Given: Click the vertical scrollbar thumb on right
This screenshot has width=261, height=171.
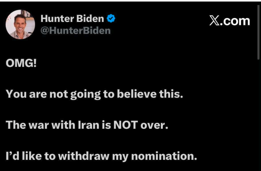Looking at the screenshot, I should pyautogui.click(x=258, y=32).
